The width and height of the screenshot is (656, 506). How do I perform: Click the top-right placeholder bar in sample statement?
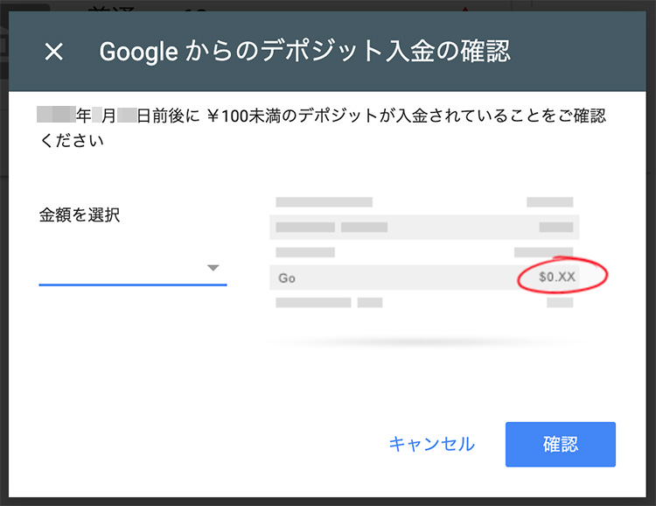point(550,202)
